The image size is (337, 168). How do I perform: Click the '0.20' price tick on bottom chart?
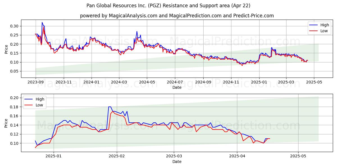tap(14, 98)
